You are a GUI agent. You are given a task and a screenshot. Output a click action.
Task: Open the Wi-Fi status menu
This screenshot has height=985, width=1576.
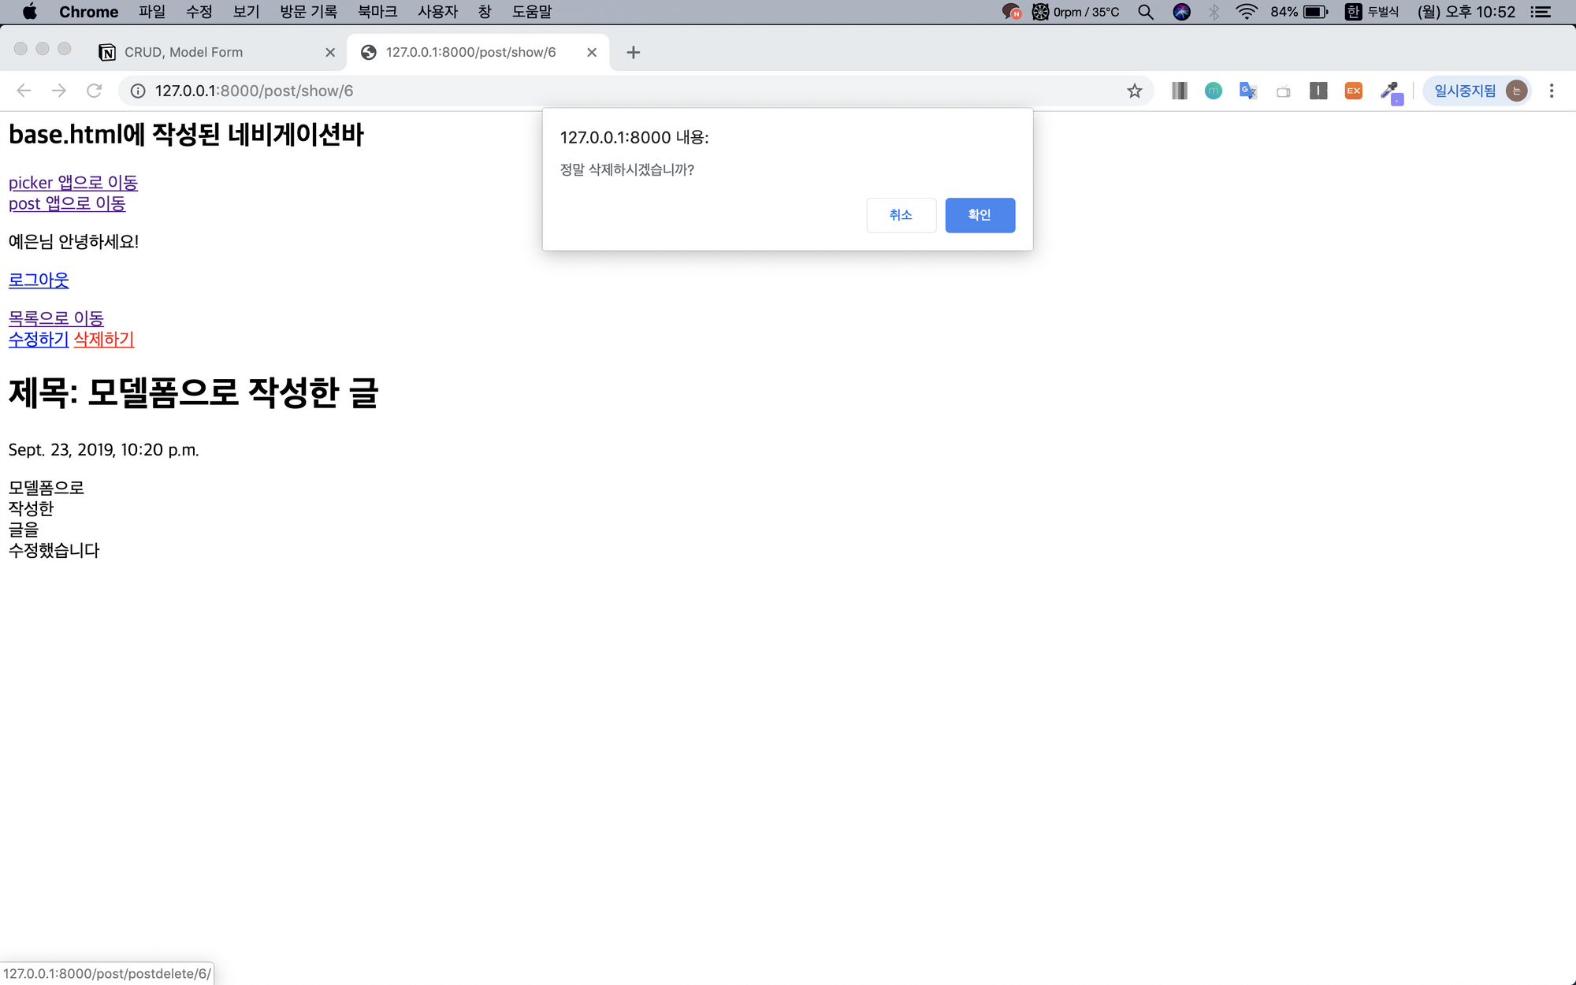(1246, 12)
